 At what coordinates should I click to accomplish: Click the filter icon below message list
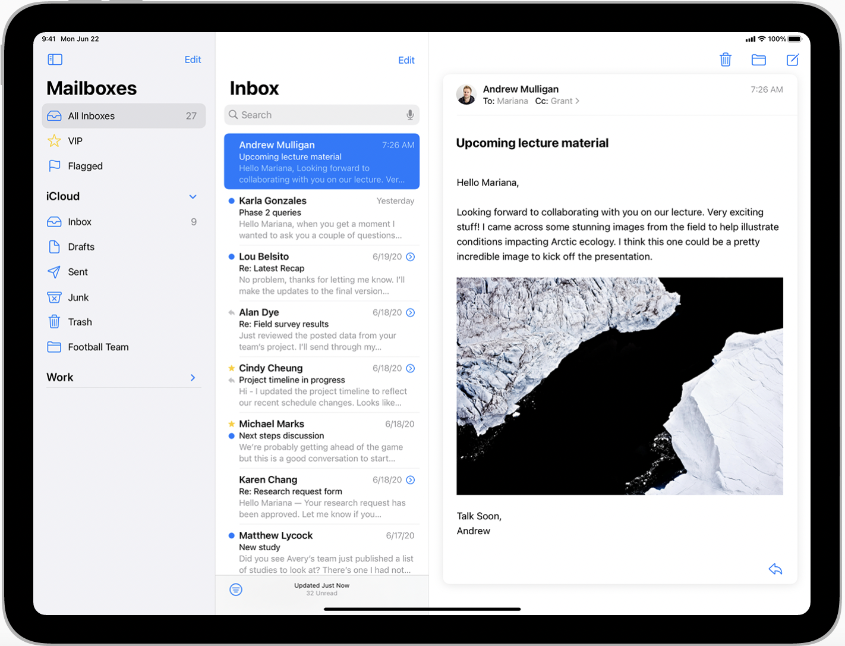click(236, 589)
